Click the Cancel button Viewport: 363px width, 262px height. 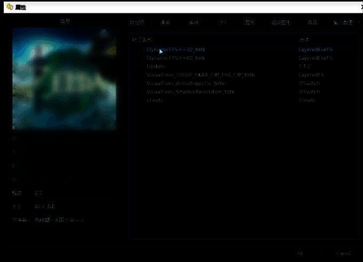coord(343,253)
